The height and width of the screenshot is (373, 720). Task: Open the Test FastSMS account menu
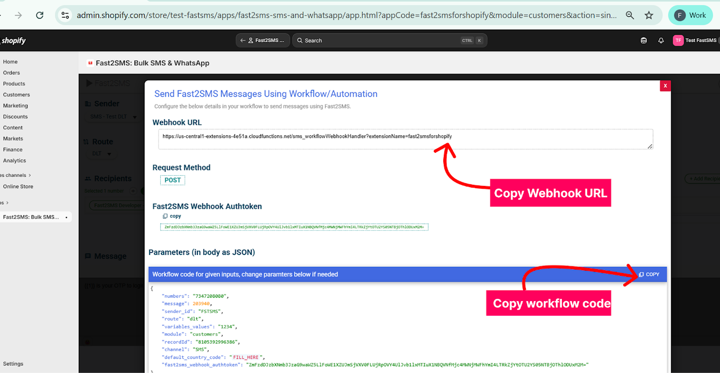pos(695,40)
